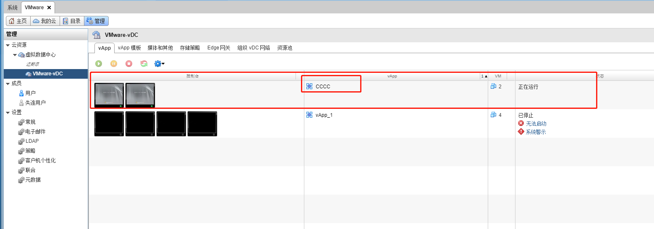654x229 pixels.
Task: Open 目录 catalog navigation button
Action: tap(72, 21)
